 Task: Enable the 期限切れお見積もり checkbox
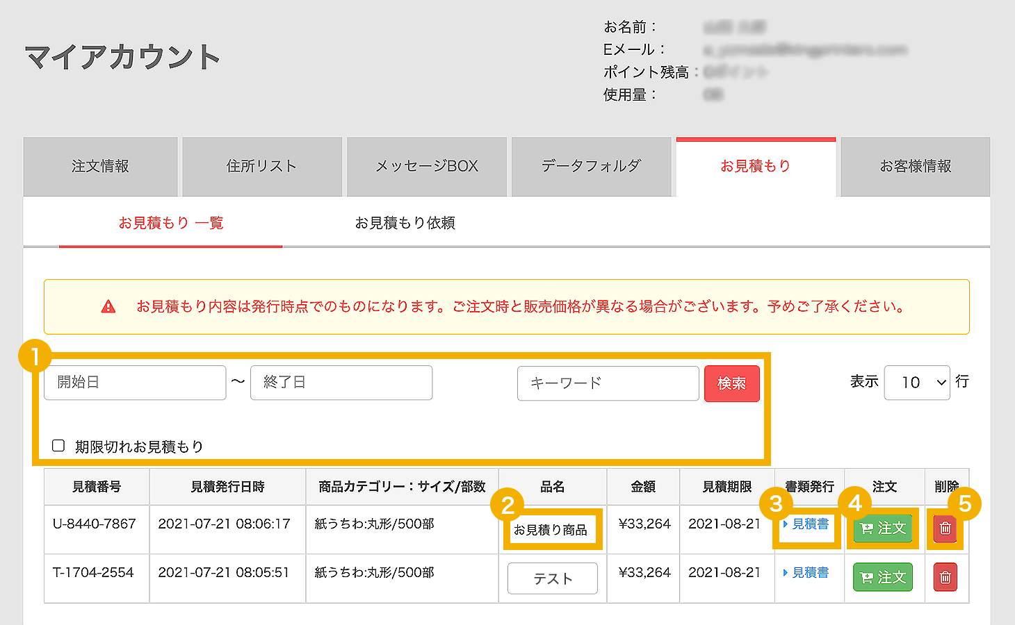tap(58, 445)
